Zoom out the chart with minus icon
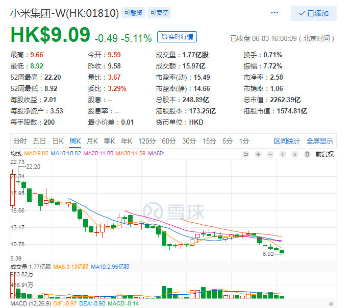Viewport: 350px width, 308px height. coord(270,154)
